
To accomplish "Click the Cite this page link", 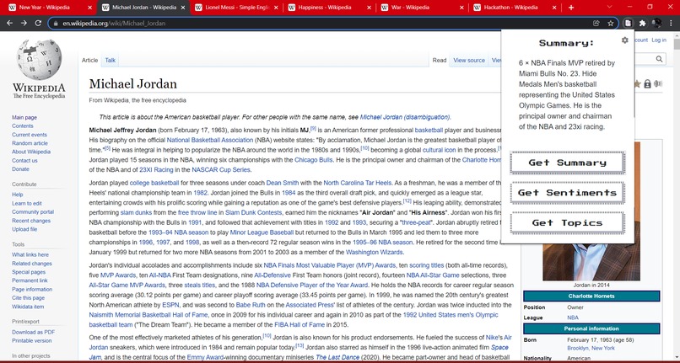I will 28,297.
